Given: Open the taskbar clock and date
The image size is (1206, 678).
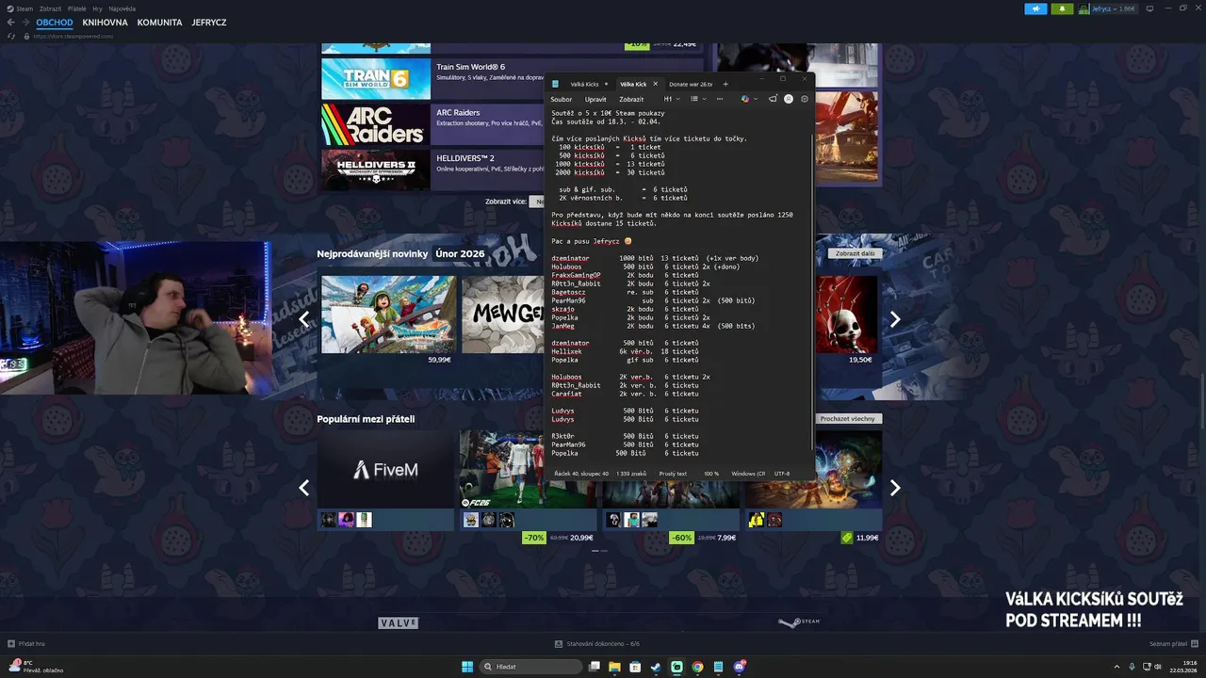Looking at the screenshot, I should (1184, 667).
